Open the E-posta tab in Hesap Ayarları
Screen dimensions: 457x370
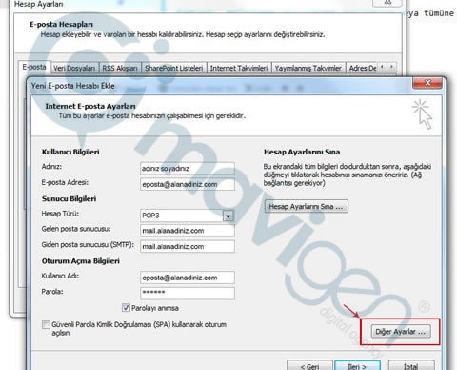pos(34,67)
